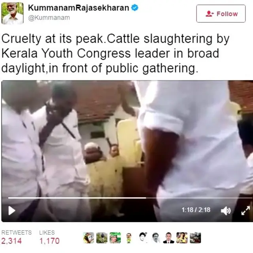
Task: Open the suited man liker avatar
Action: [x=169, y=238]
